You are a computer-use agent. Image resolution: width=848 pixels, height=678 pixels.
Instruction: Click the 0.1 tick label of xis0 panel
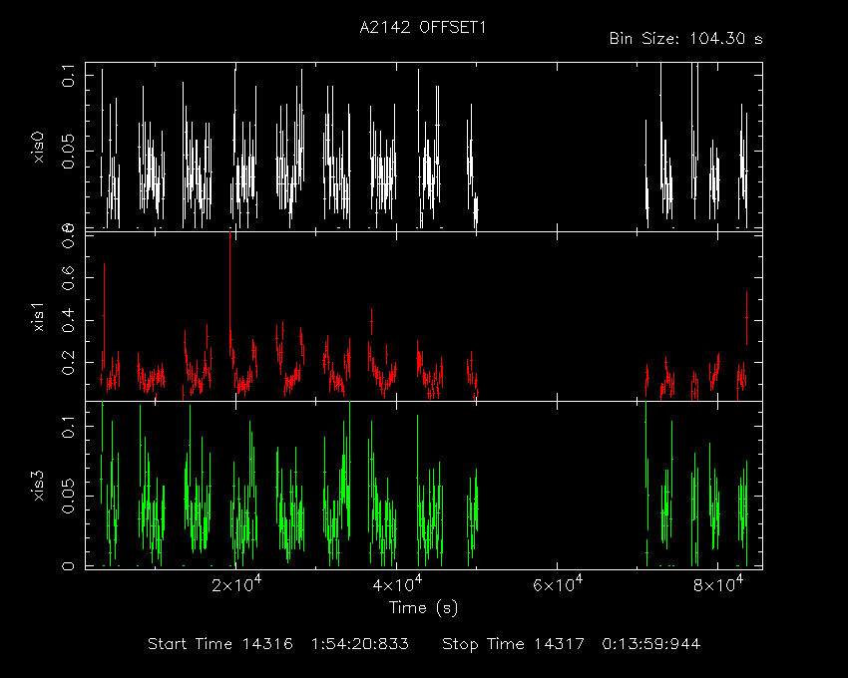click(x=68, y=75)
